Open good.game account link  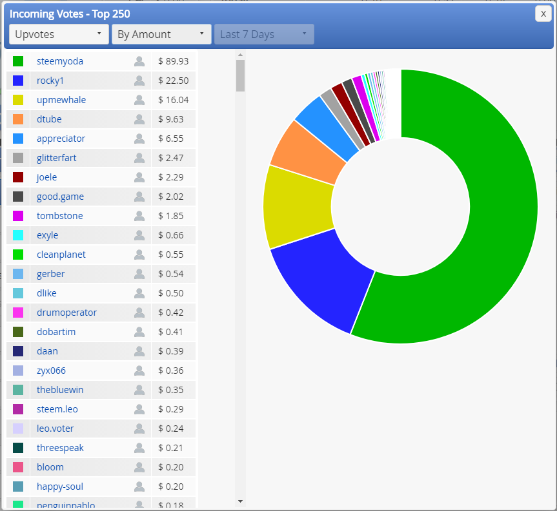point(61,197)
